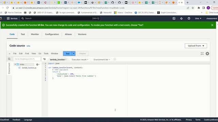218x122 pixels.
Task: Open the Feedback link in footer
Action: click(x=16, y=120)
